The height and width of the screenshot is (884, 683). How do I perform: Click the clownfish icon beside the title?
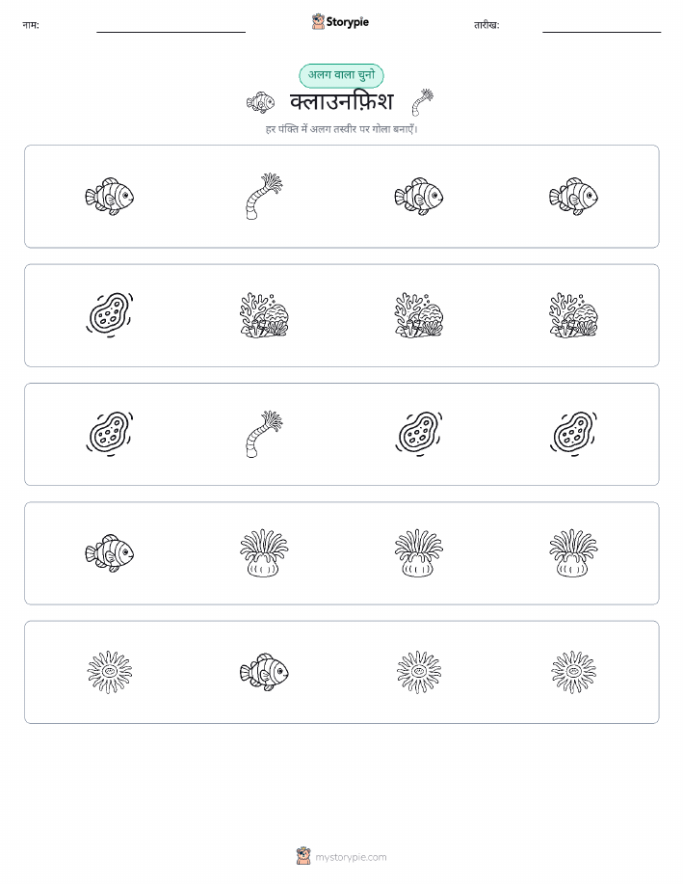[x=260, y=102]
